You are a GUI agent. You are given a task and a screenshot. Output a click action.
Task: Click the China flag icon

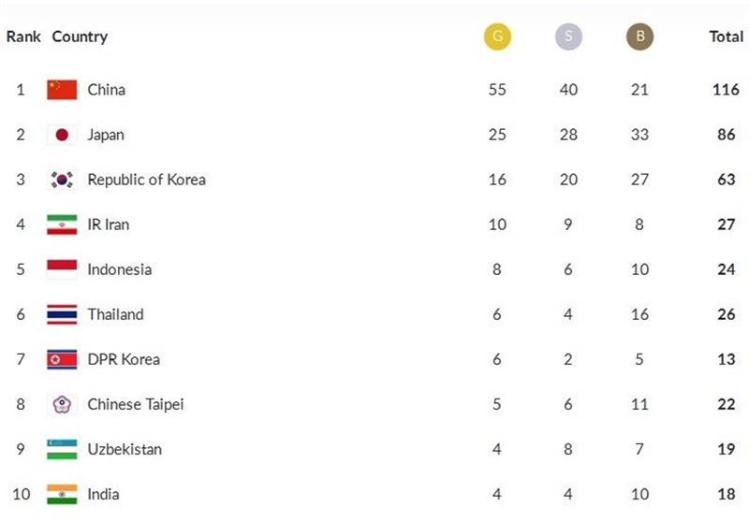click(62, 90)
